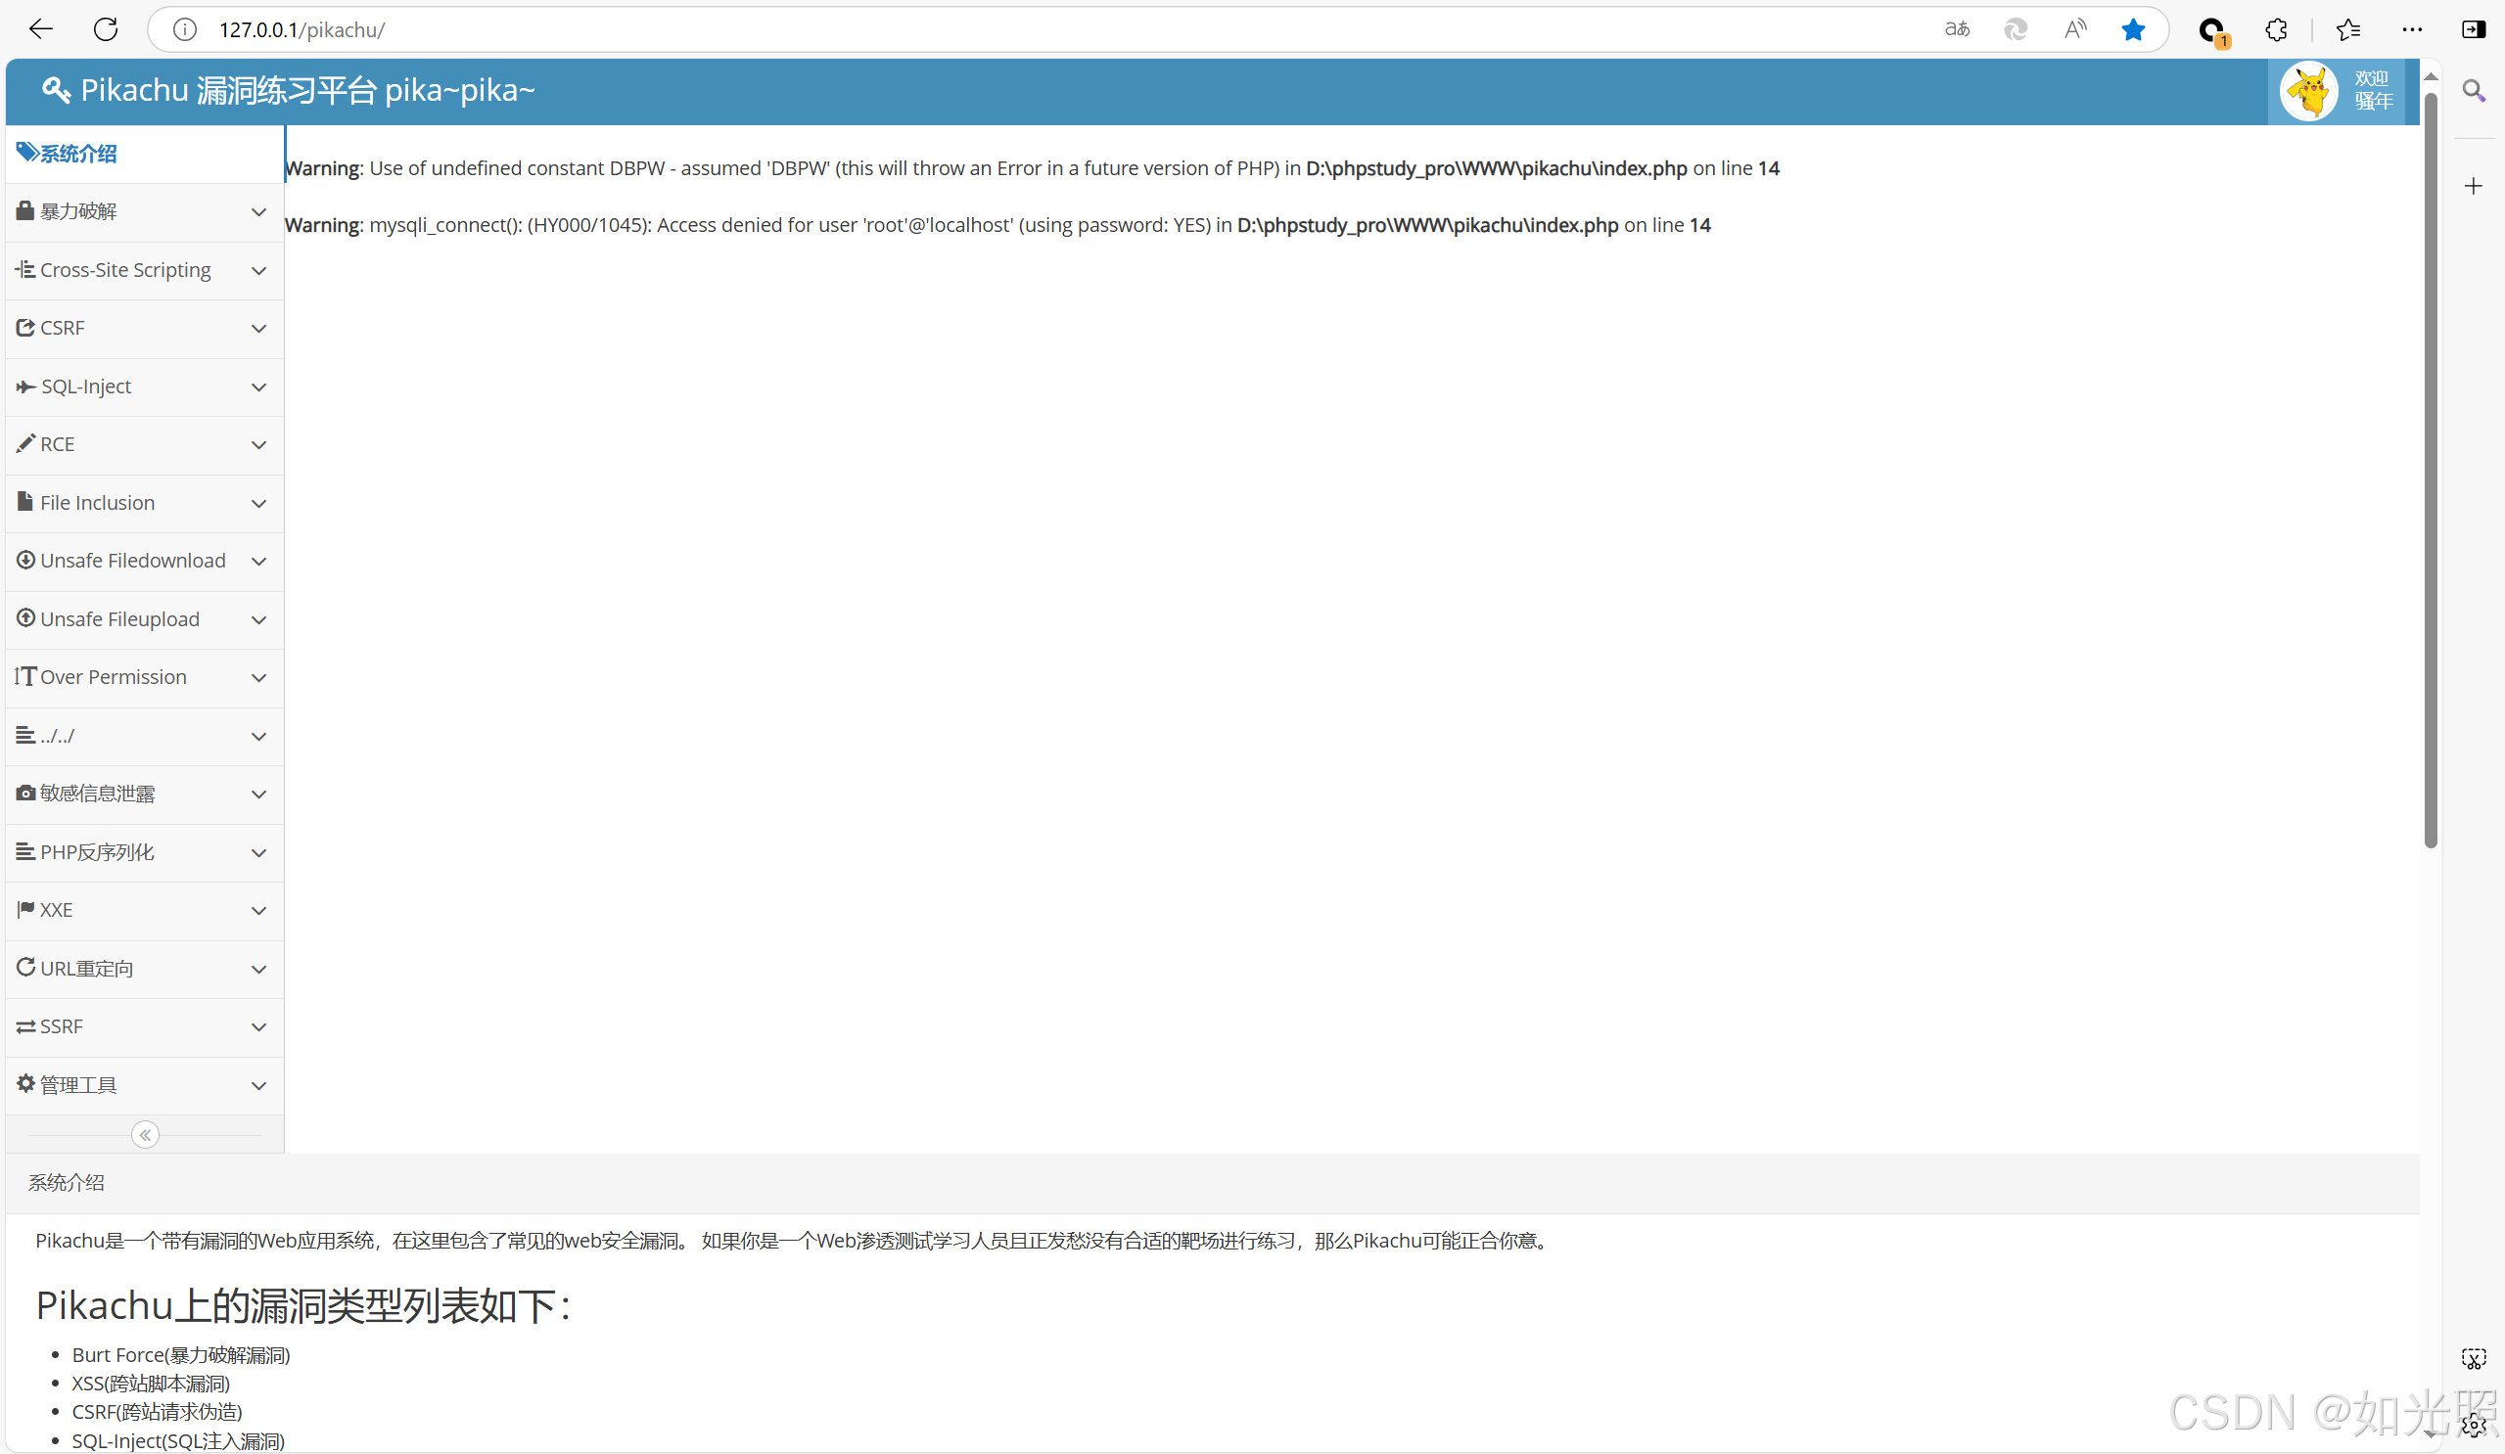Open the favorites list icon
2505x1454 pixels.
[x=2348, y=29]
